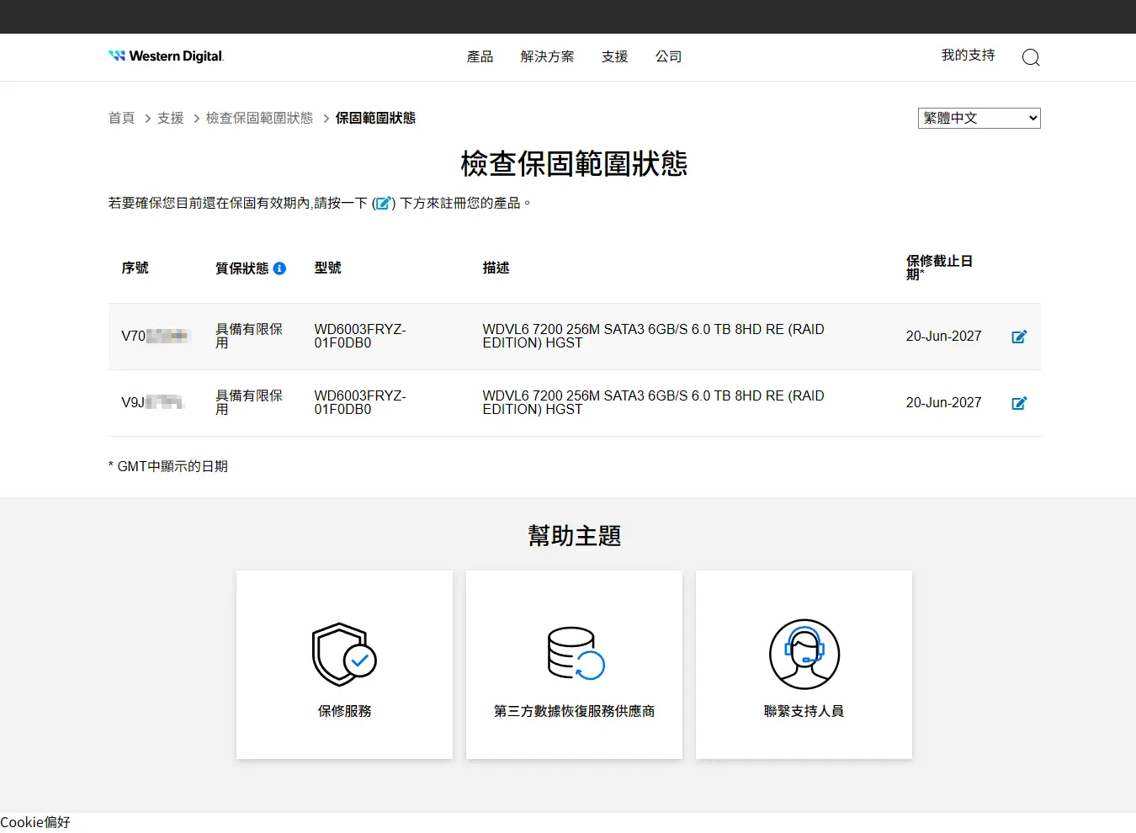Click the 保修服務 shield icon
This screenshot has width=1136, height=833.
344,654
